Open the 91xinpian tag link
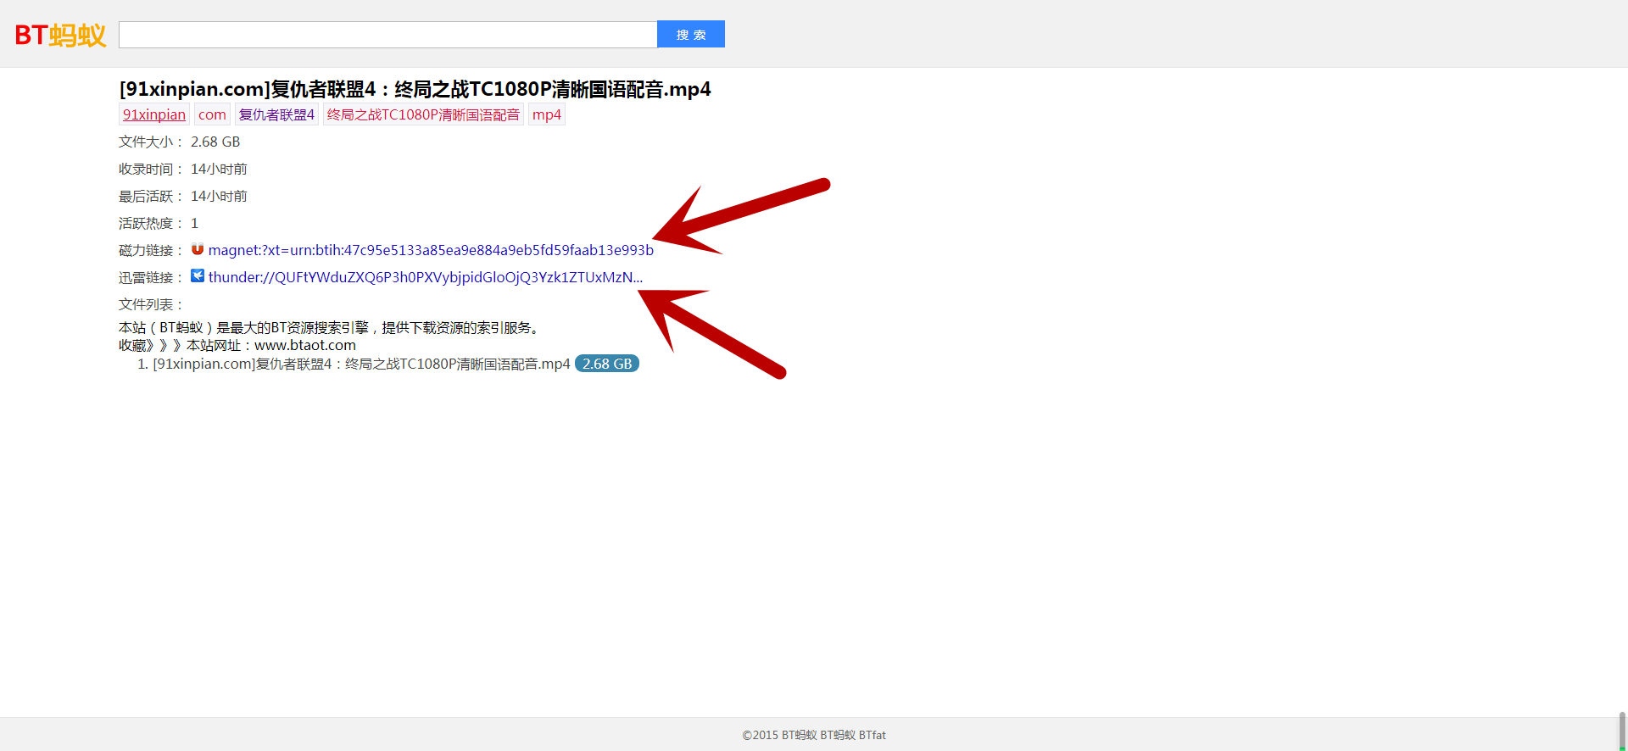1628x751 pixels. coord(154,114)
